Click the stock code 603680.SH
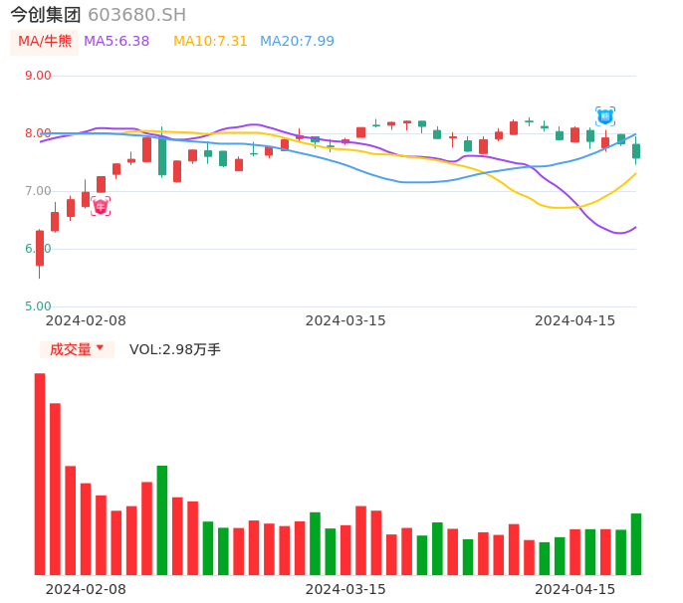683x603 pixels. [x=136, y=15]
